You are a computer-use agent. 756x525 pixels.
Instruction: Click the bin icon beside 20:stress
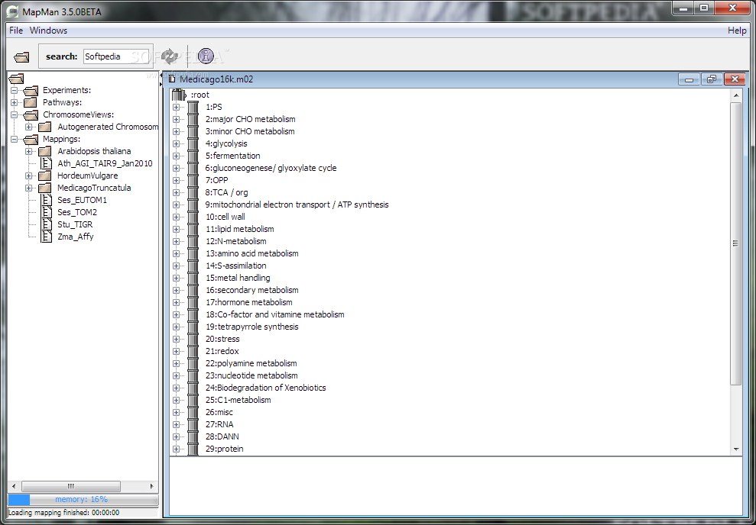point(193,340)
